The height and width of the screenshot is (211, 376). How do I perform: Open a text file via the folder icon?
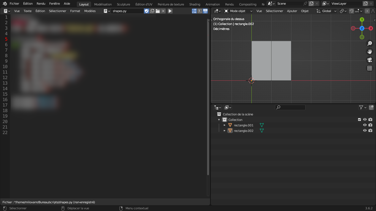click(x=158, y=11)
